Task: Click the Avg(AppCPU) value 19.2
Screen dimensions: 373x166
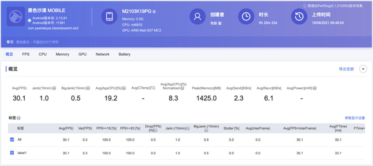Action: [111, 98]
